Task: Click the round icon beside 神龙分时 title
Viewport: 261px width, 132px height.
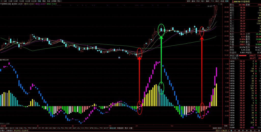Action: click(1, 60)
